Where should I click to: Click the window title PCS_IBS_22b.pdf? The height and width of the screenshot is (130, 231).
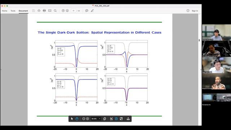pyautogui.click(x=102, y=6)
